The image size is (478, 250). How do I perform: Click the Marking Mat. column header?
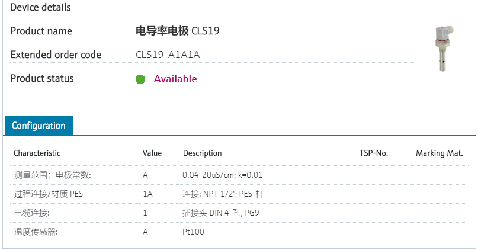point(439,153)
